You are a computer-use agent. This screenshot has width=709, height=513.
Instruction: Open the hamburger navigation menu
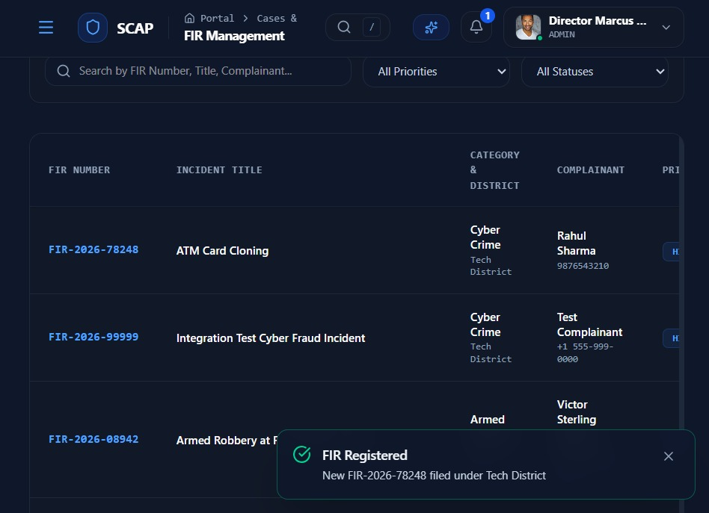[46, 28]
